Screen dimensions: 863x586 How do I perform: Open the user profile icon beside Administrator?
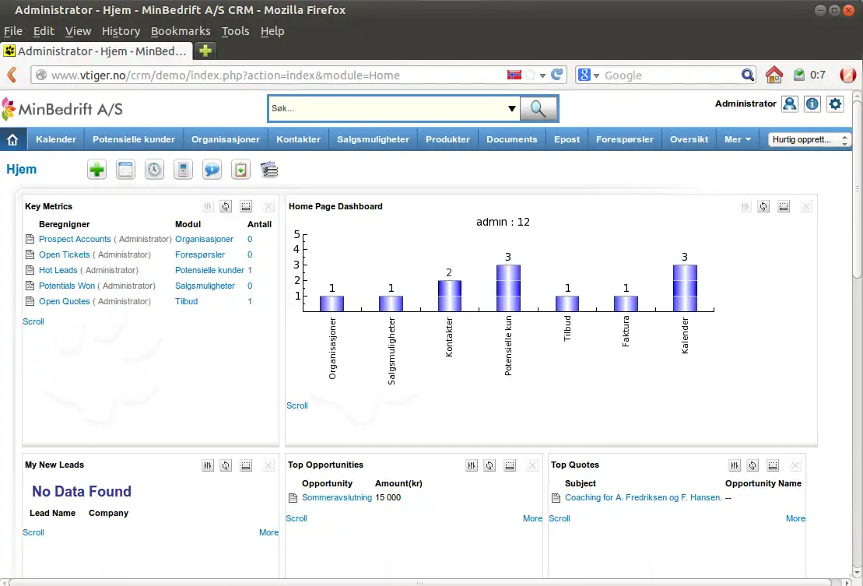click(x=789, y=104)
